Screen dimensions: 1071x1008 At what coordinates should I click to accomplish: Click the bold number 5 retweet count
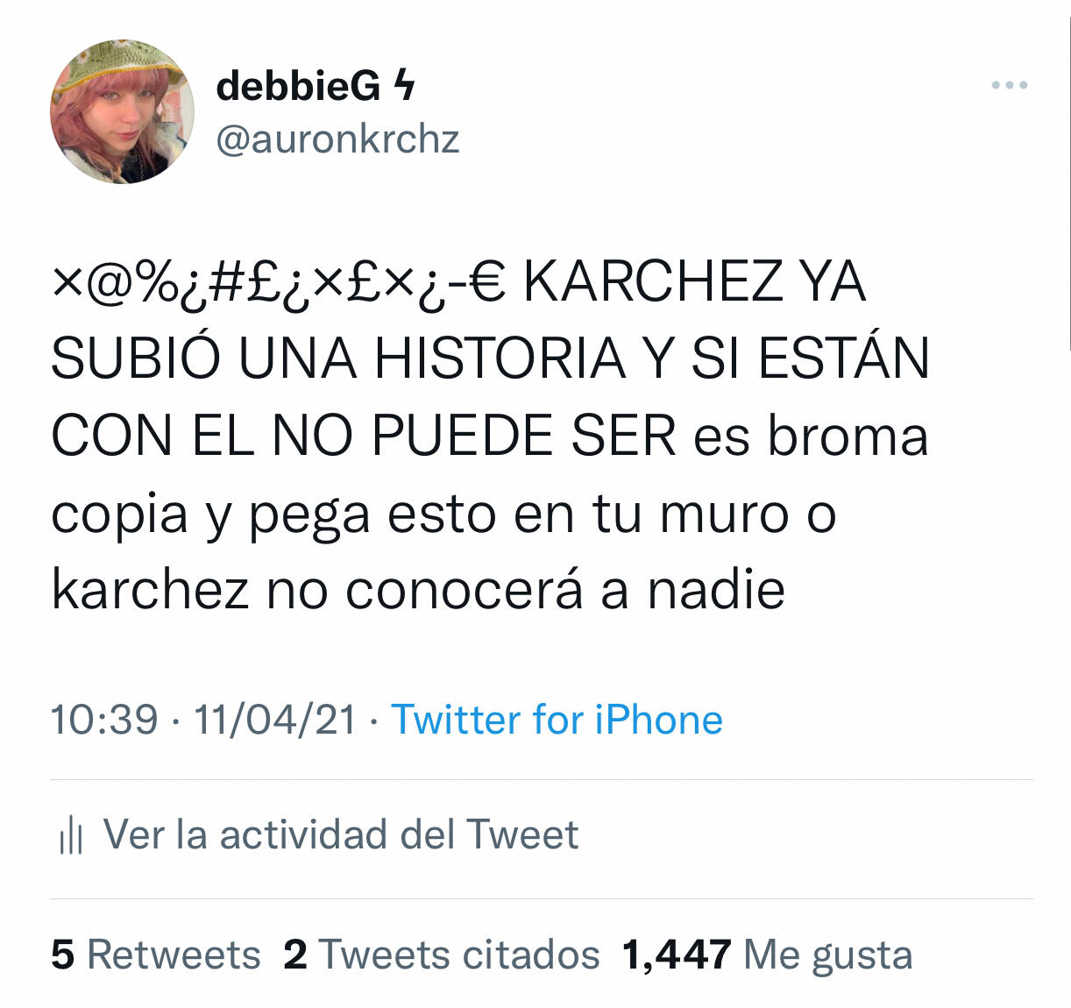click(x=63, y=955)
